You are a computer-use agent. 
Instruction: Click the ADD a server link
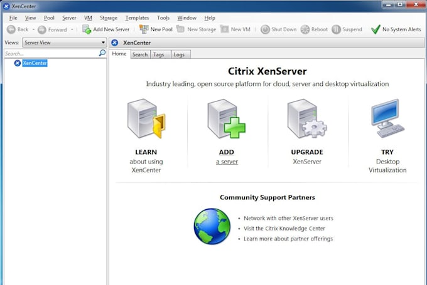pos(227,157)
